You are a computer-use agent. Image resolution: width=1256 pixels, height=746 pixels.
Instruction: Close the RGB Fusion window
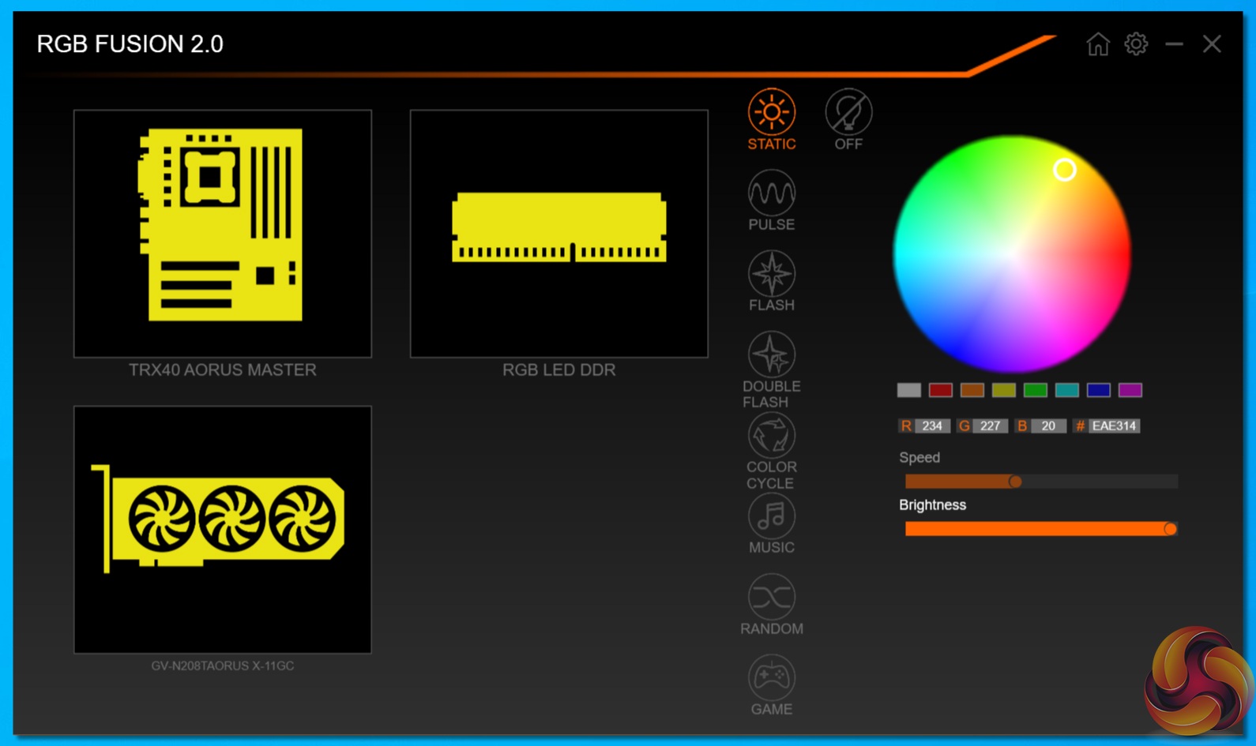(1212, 44)
